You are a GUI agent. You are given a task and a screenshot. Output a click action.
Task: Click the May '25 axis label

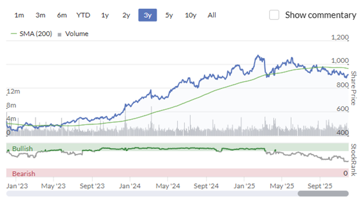(x=282, y=186)
